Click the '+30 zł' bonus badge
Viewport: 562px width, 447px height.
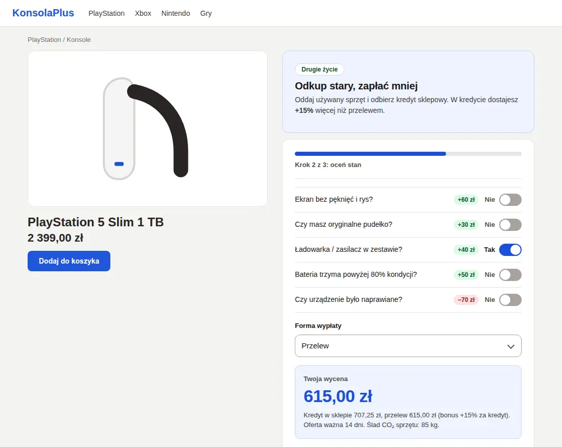point(466,225)
